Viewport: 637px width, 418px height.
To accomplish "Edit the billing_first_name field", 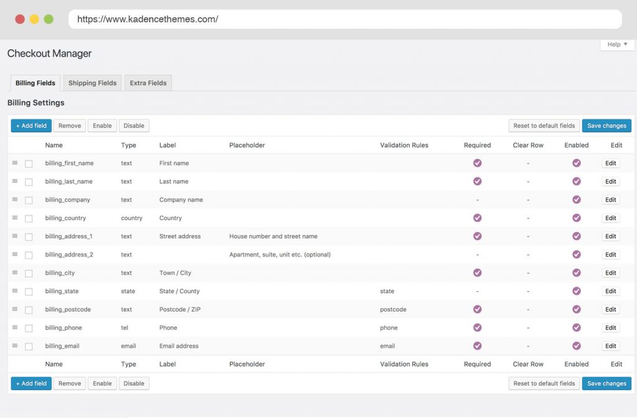I will tap(611, 163).
